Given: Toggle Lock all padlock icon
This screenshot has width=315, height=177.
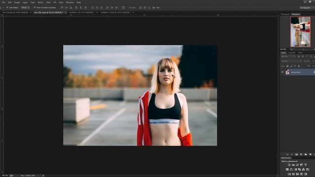Looking at the screenshot, I should coord(299,66).
